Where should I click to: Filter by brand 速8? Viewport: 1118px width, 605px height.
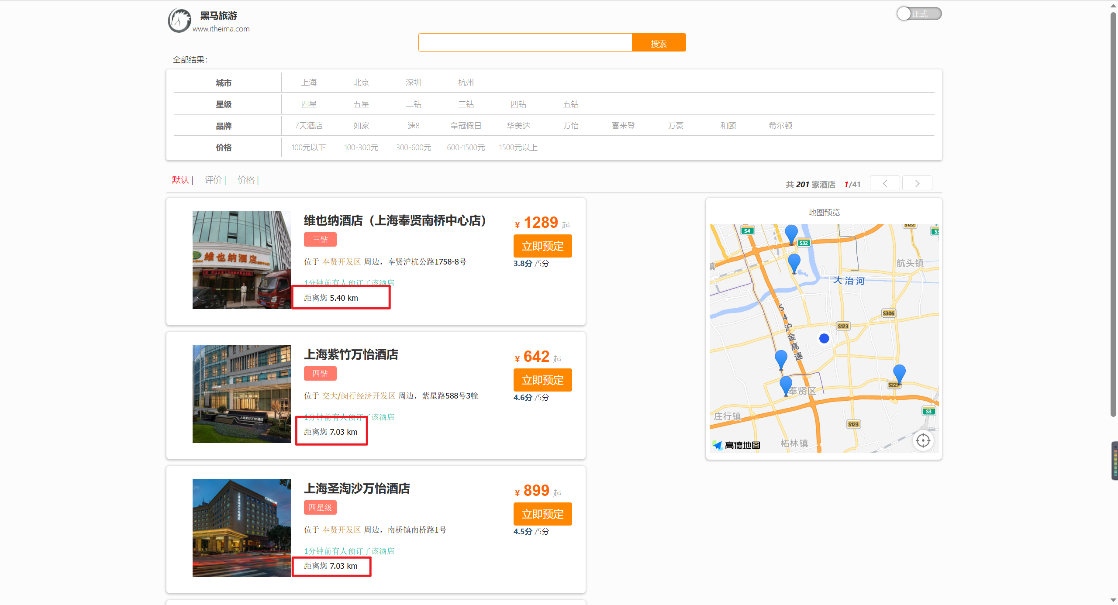(414, 125)
